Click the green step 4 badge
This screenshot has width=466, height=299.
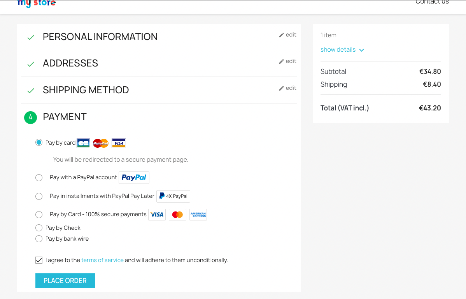31,117
